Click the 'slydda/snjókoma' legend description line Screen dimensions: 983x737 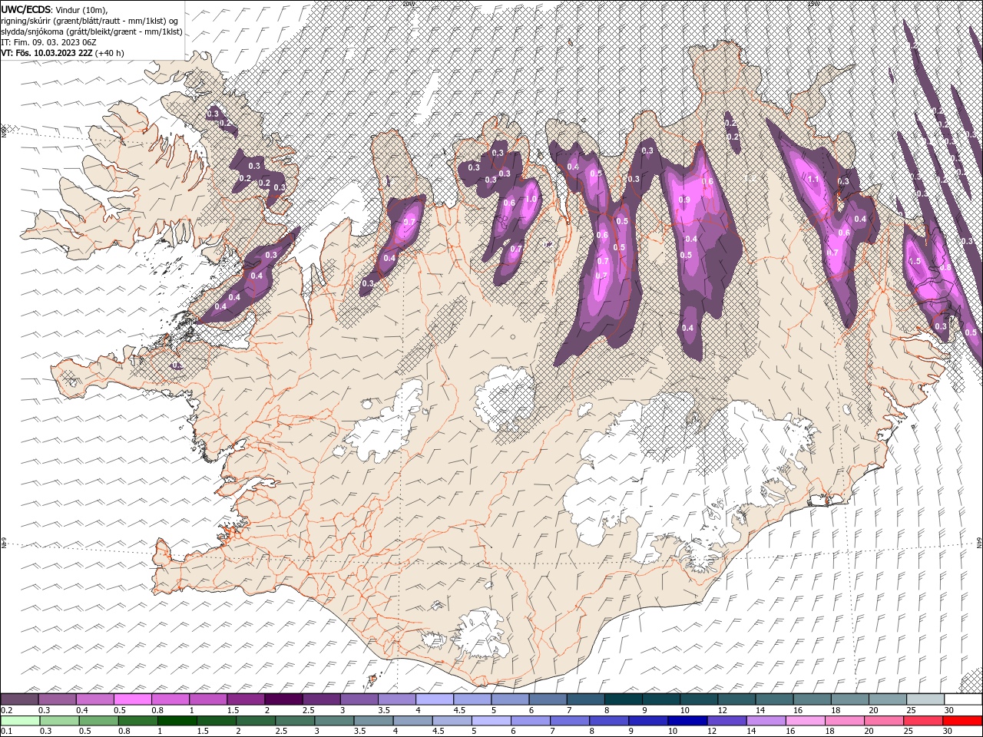(x=91, y=31)
